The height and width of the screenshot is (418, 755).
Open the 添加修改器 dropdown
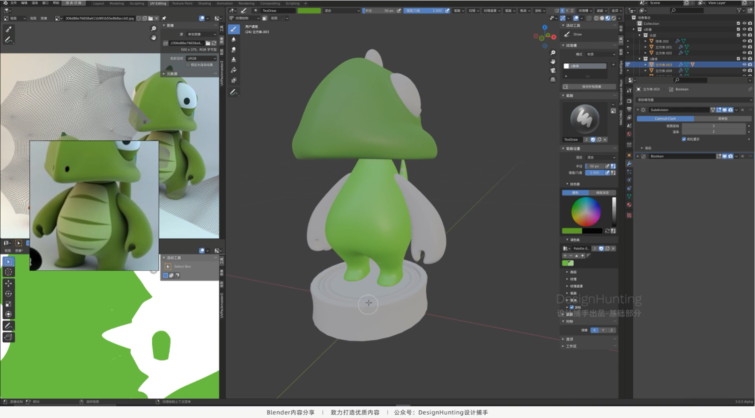[x=694, y=100]
